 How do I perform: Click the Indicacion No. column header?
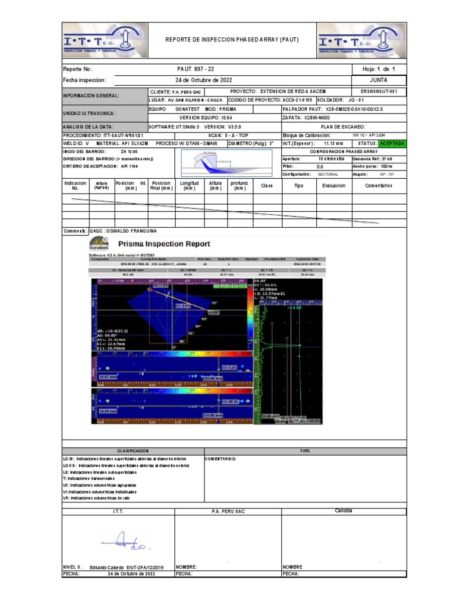coord(75,186)
